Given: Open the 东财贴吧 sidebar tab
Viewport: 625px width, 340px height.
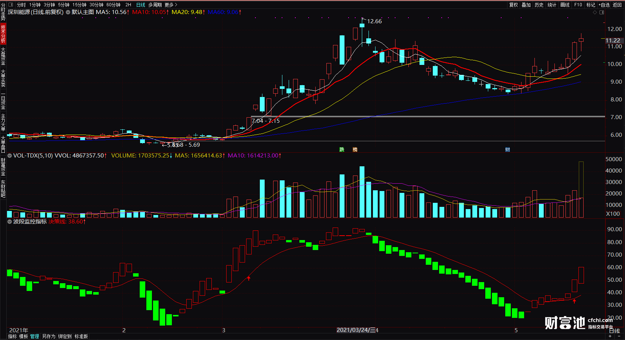Looking at the screenshot, I should pos(3,189).
